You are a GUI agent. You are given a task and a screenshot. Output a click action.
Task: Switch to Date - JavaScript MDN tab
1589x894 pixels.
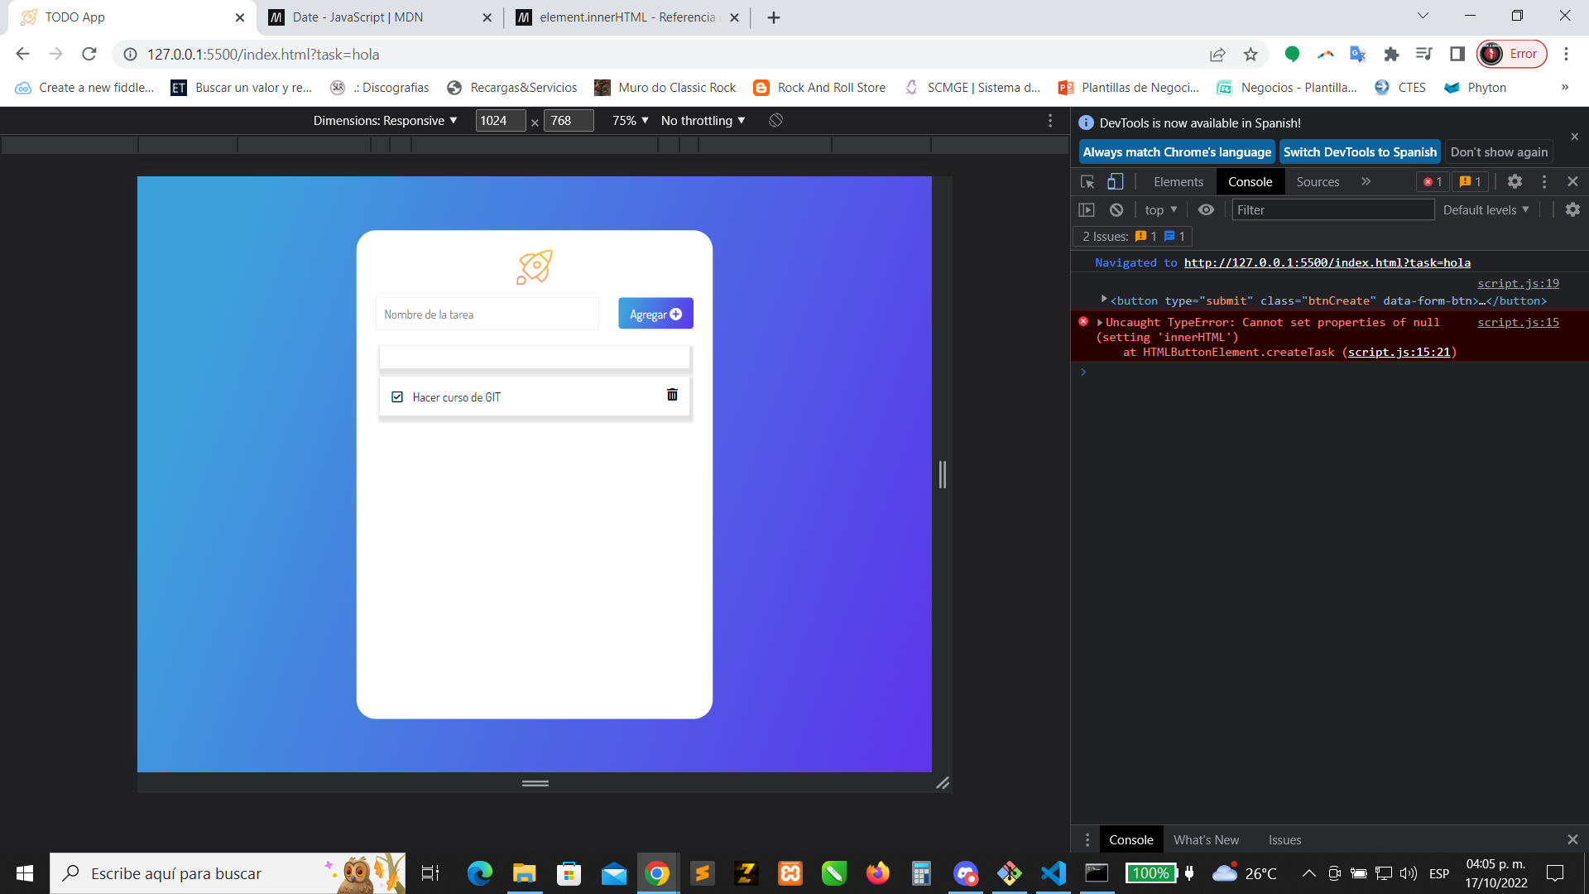[x=381, y=17]
